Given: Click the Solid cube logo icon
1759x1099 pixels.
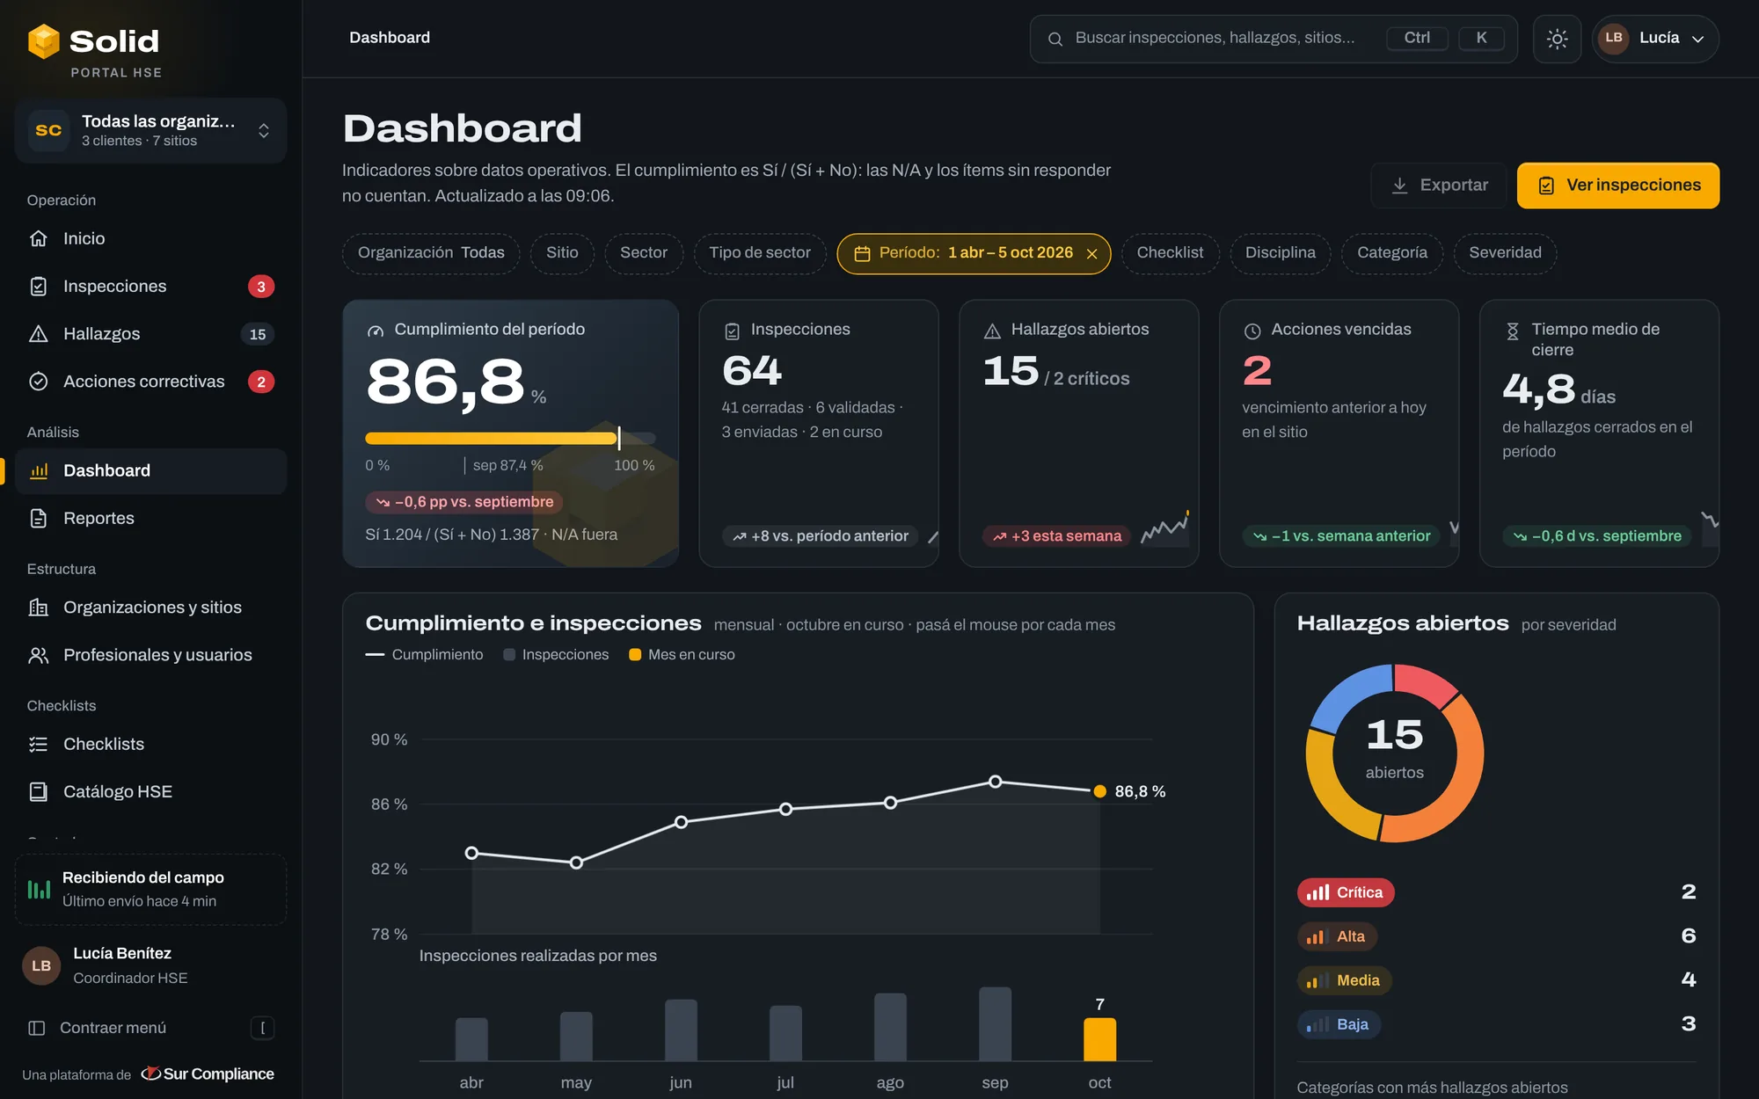Looking at the screenshot, I should 43,40.
